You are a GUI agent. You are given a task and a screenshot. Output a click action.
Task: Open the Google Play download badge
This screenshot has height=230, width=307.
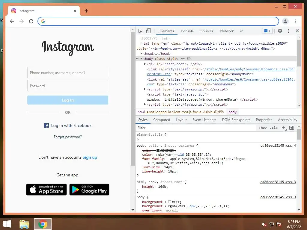pyautogui.click(x=89, y=190)
